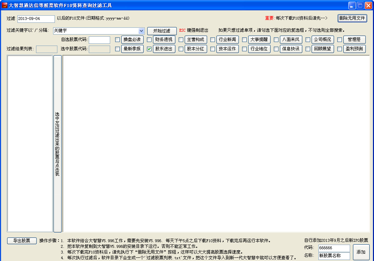Image resolution: width=374 pixels, height=261 pixels.
Task: Click the 过滤结果列表 count field
Action: [x=46, y=49]
